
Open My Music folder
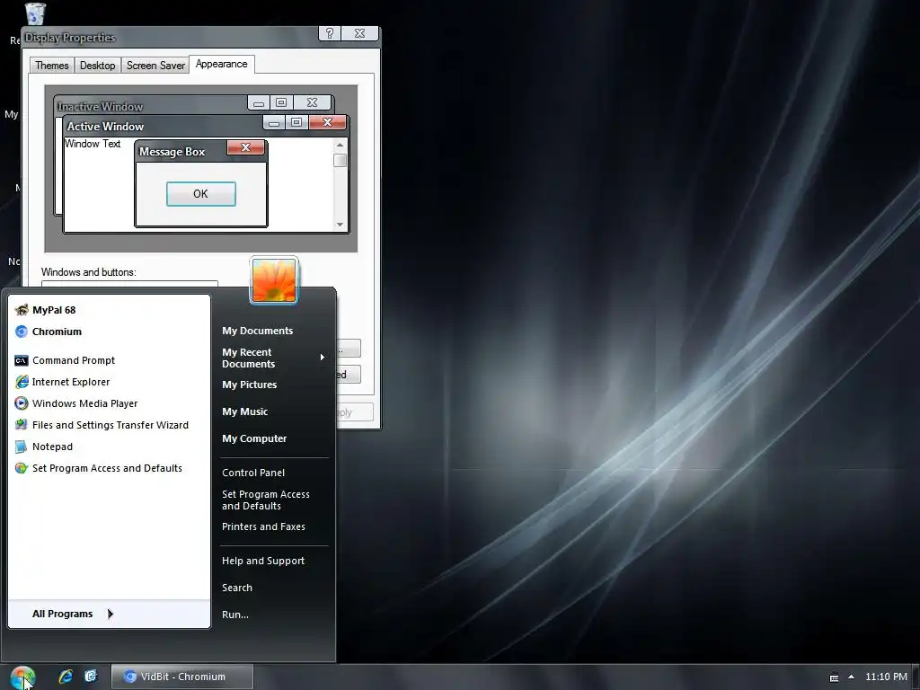[244, 411]
